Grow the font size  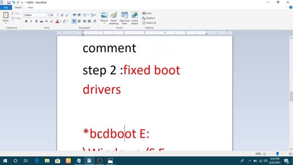tap(62, 15)
